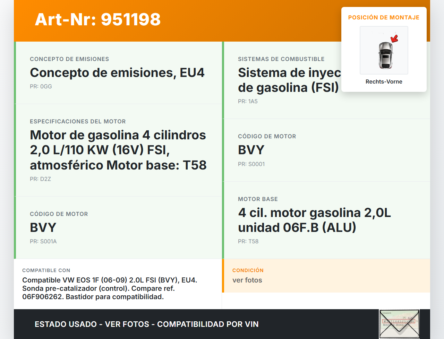Click the "ver fotos" condition text

tap(247, 280)
